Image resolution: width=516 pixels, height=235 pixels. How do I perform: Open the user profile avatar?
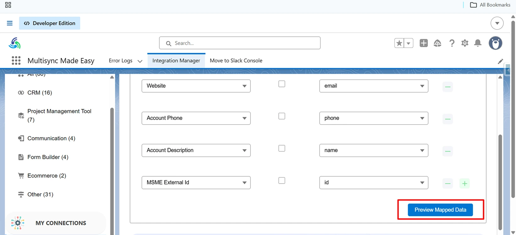coord(495,43)
